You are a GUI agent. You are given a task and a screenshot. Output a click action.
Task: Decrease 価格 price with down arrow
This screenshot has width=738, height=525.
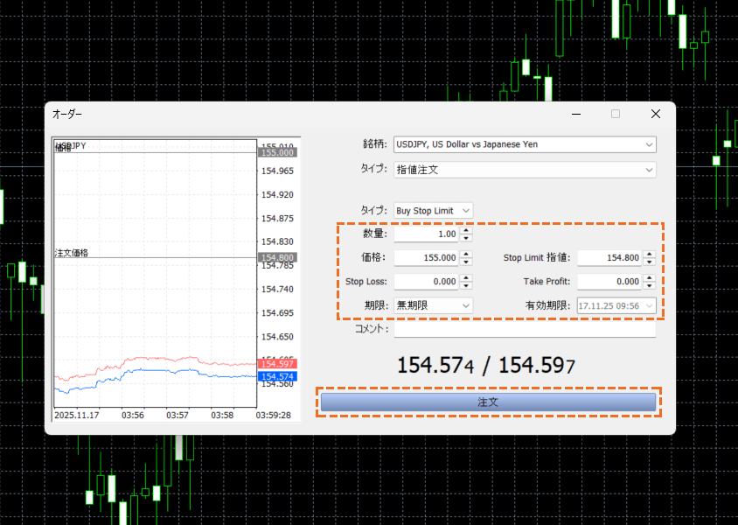466,262
